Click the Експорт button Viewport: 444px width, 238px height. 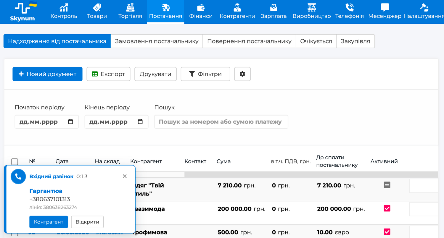point(108,74)
